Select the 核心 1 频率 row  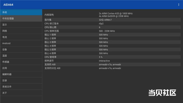point(112,35)
